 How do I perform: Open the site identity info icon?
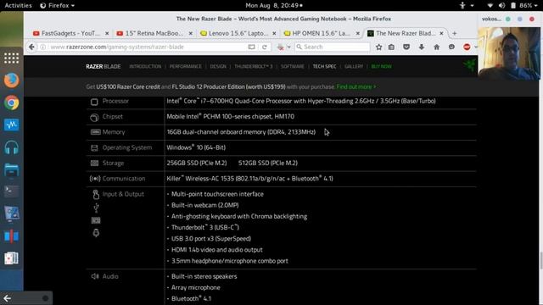43,47
